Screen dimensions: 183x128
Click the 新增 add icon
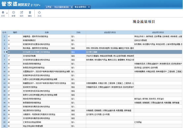coord(14,12)
